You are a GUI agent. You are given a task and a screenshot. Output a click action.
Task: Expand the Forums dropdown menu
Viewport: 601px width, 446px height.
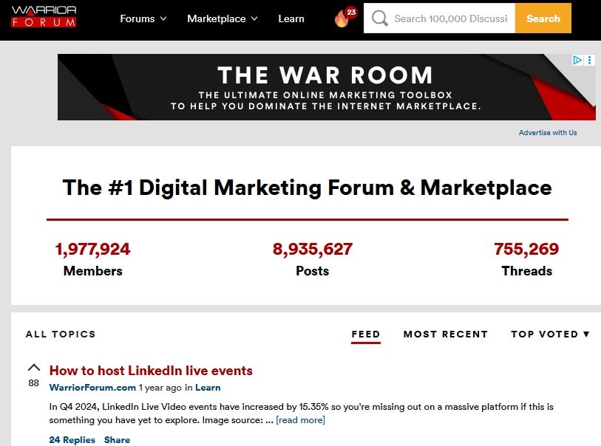tap(143, 18)
